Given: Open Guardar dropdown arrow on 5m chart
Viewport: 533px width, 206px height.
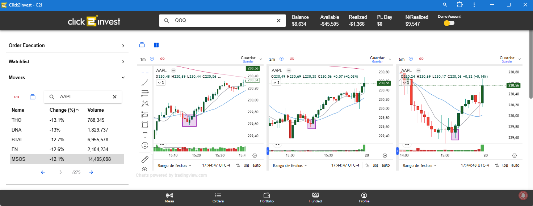Looking at the screenshot, I should 520,59.
